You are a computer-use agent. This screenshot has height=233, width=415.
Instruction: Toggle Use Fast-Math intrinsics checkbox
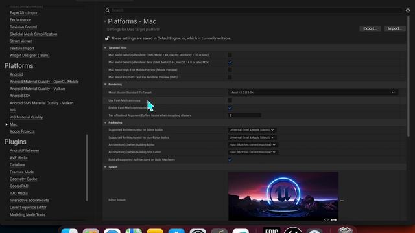pyautogui.click(x=230, y=100)
